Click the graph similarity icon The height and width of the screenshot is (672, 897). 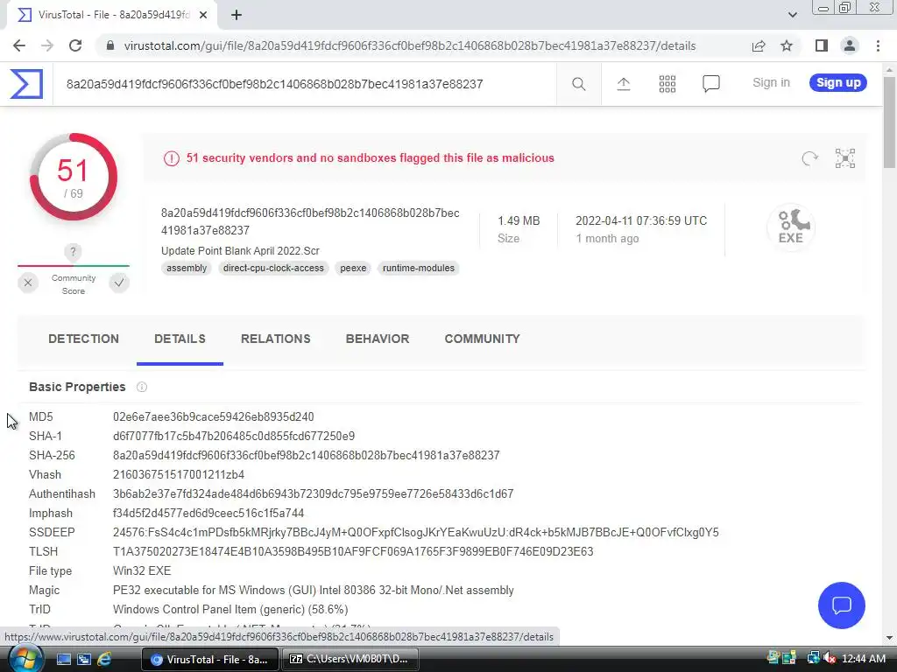pos(845,158)
